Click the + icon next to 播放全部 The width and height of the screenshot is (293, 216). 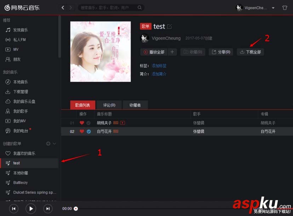(x=172, y=52)
